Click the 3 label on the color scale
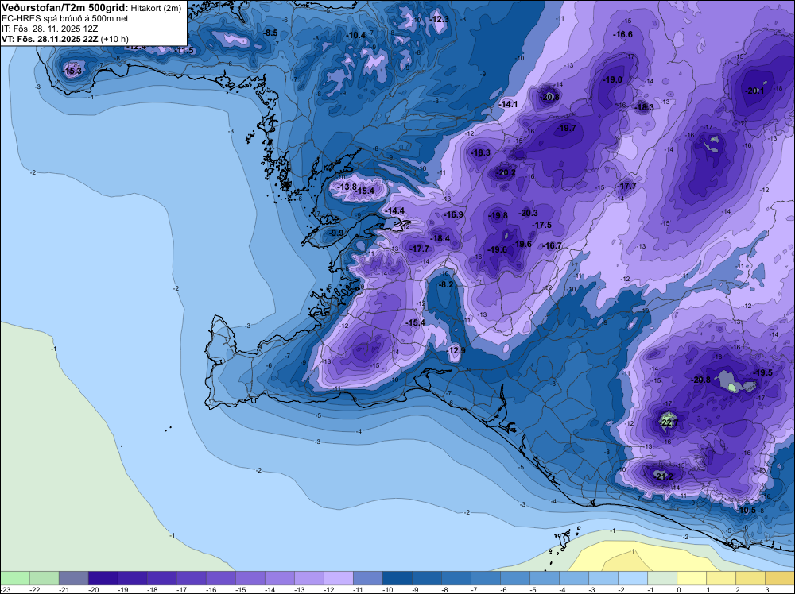 click(766, 589)
